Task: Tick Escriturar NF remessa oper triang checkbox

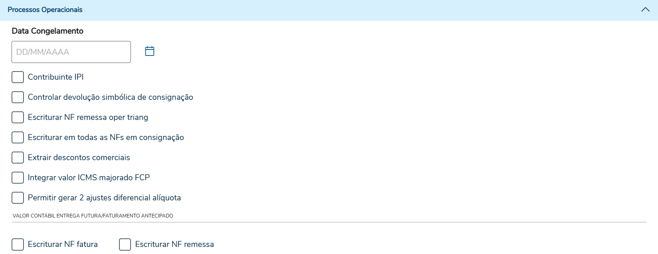Action: (x=18, y=117)
